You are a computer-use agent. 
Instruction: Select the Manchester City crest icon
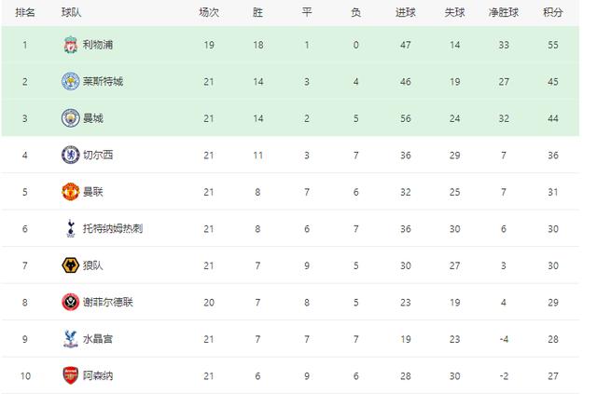tap(70, 118)
